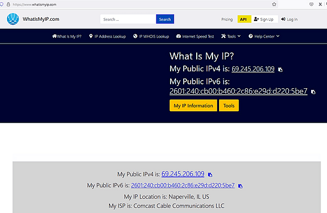Click the padlock site security icon
Viewport: 327px width, 213px height.
click(x=8, y=4)
